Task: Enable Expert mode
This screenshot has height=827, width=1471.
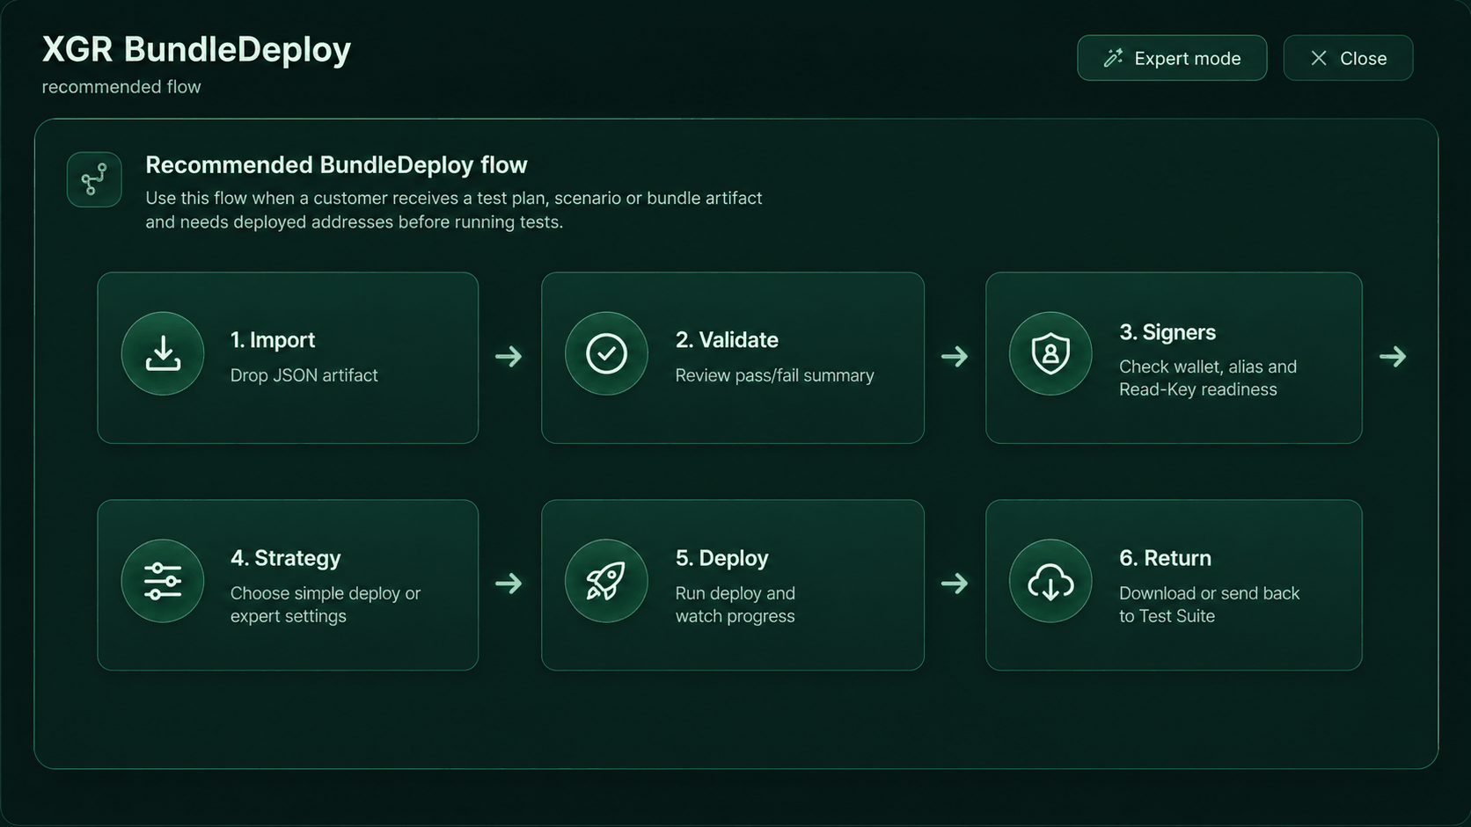Action: tap(1172, 58)
